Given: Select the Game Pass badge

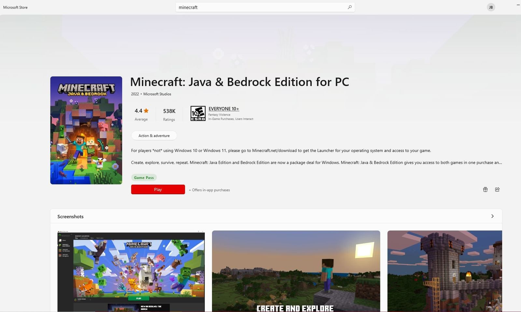Looking at the screenshot, I should [144, 177].
